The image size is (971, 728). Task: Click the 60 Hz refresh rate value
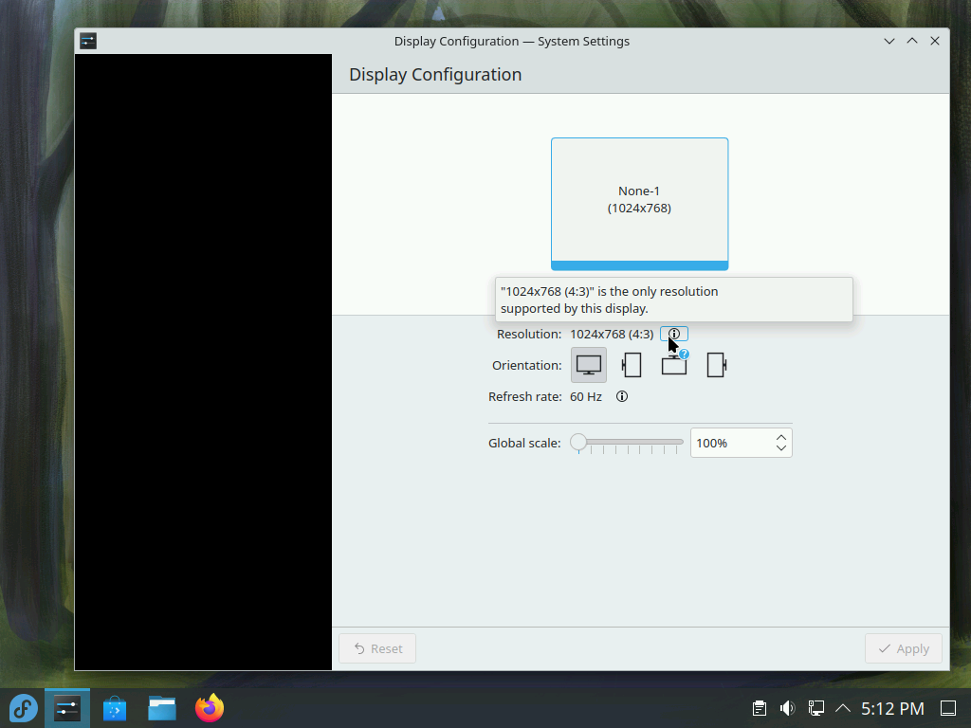(586, 397)
